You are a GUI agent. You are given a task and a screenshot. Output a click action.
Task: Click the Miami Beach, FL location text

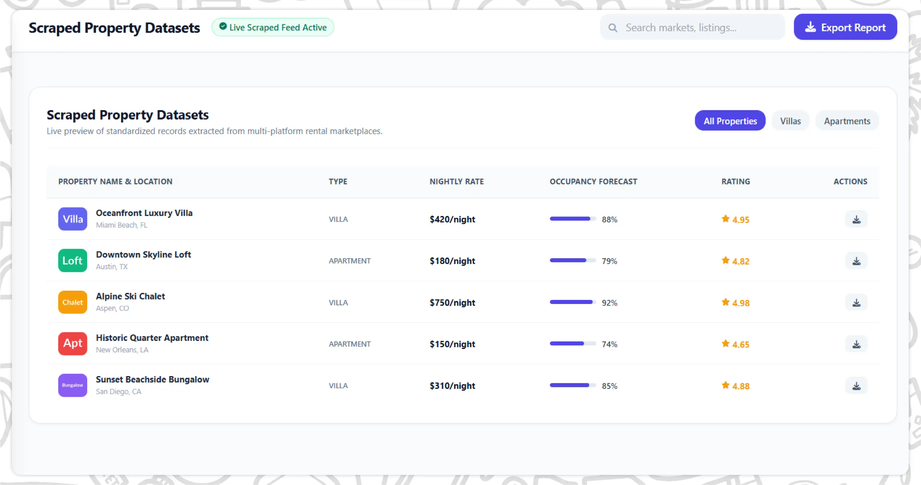click(x=121, y=225)
